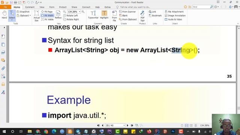Insert Audio & Video
This screenshot has width=240, height=135.
(x=173, y=19)
